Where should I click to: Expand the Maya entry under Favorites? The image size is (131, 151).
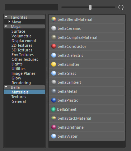point(9,22)
